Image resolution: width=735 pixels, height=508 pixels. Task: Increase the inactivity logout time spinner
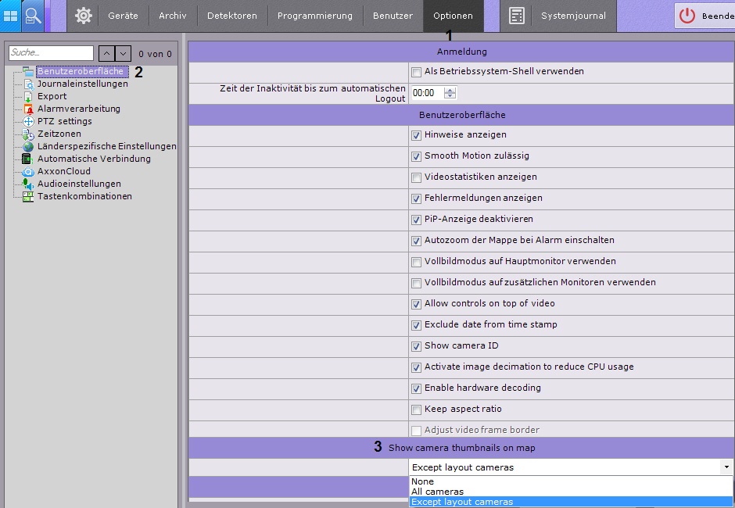click(x=450, y=89)
